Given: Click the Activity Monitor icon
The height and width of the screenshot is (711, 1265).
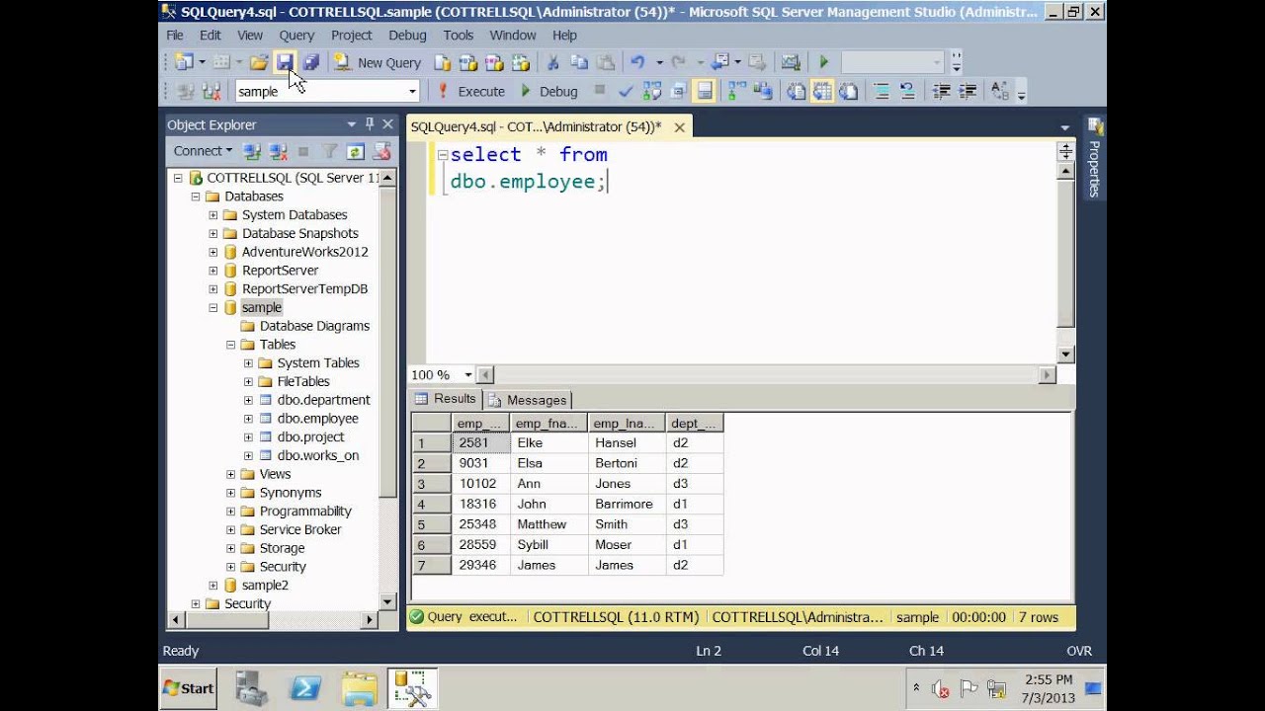Looking at the screenshot, I should click(x=791, y=62).
